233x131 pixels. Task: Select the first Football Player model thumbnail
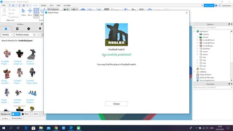[x=7, y=53]
